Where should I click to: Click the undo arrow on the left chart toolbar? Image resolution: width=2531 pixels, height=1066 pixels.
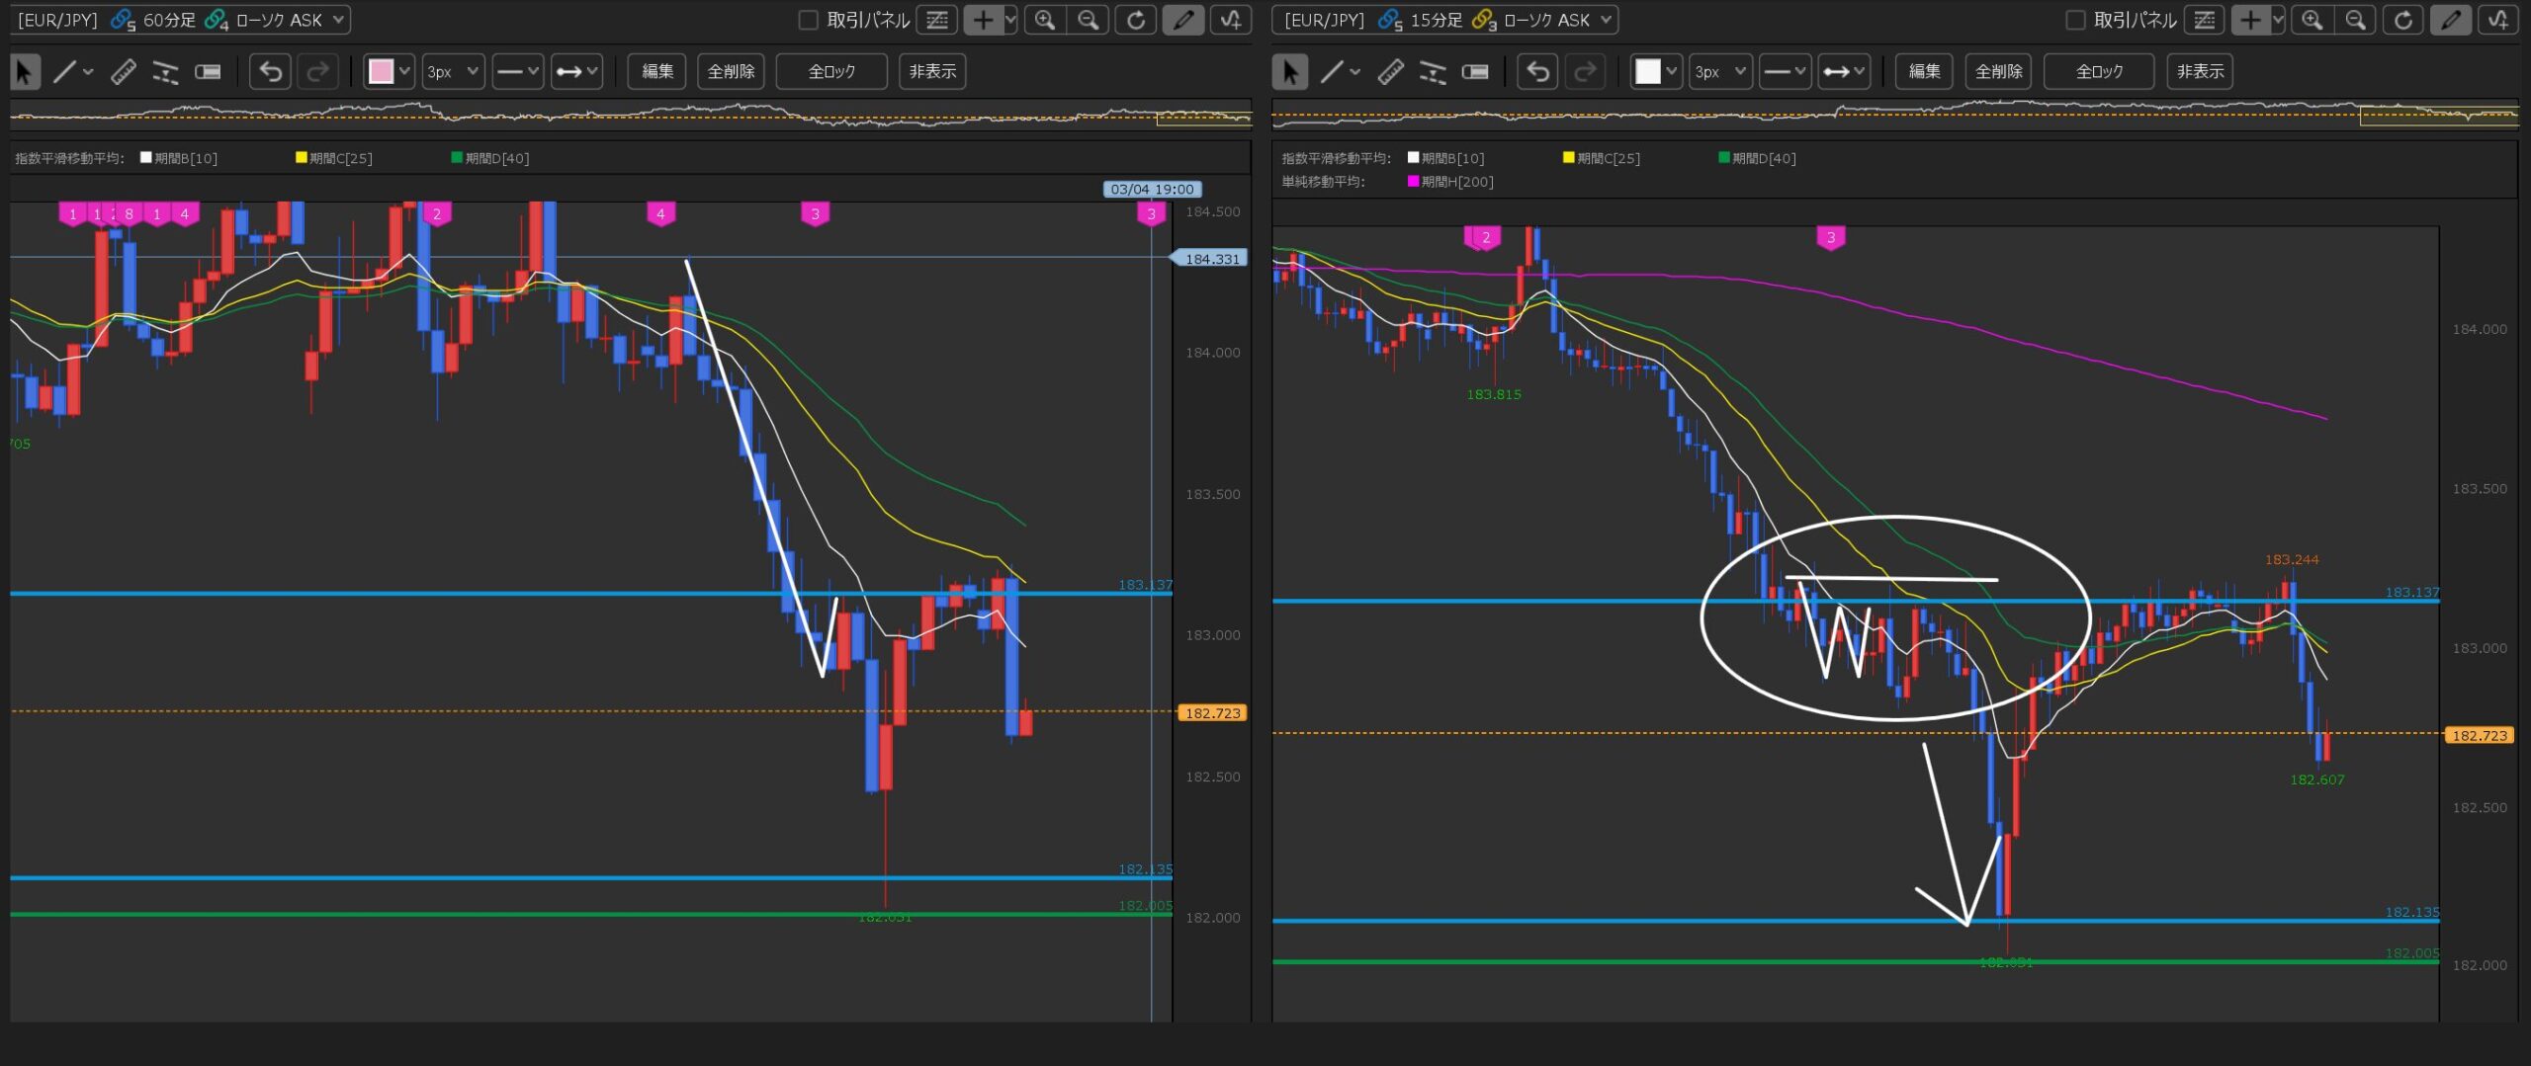(270, 71)
